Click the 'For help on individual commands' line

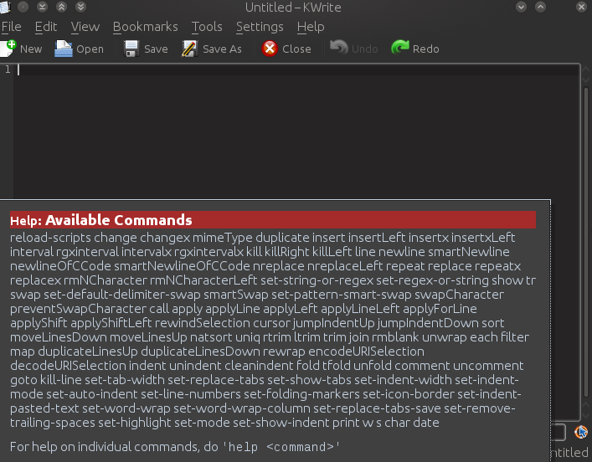coord(175,447)
